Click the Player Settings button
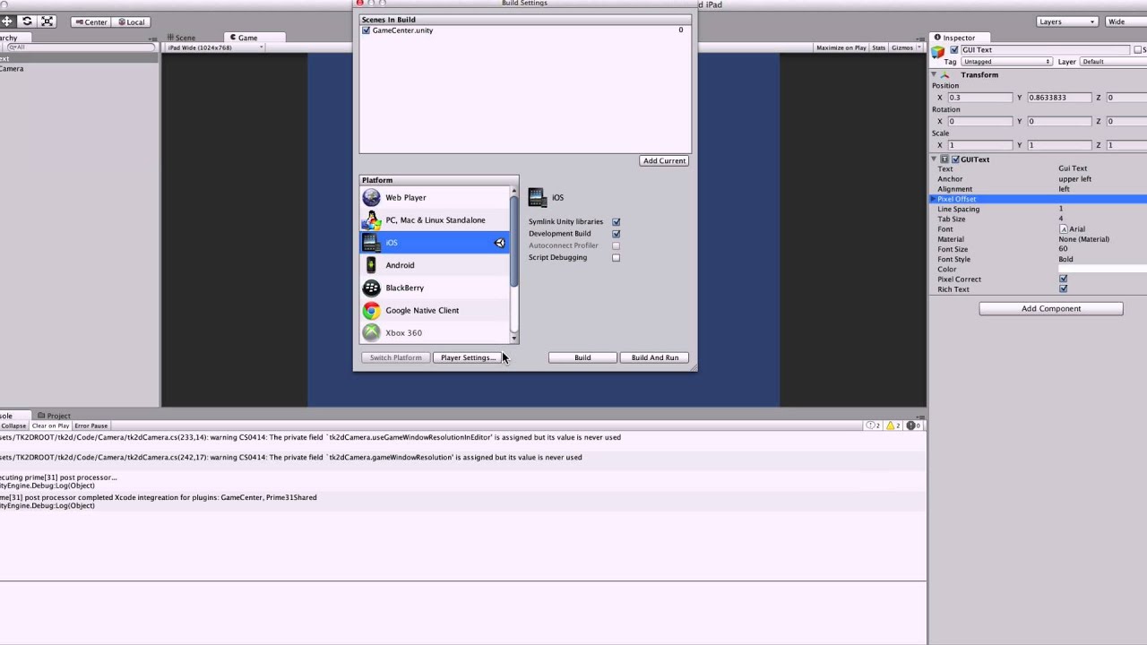The height and width of the screenshot is (645, 1147). 468,357
